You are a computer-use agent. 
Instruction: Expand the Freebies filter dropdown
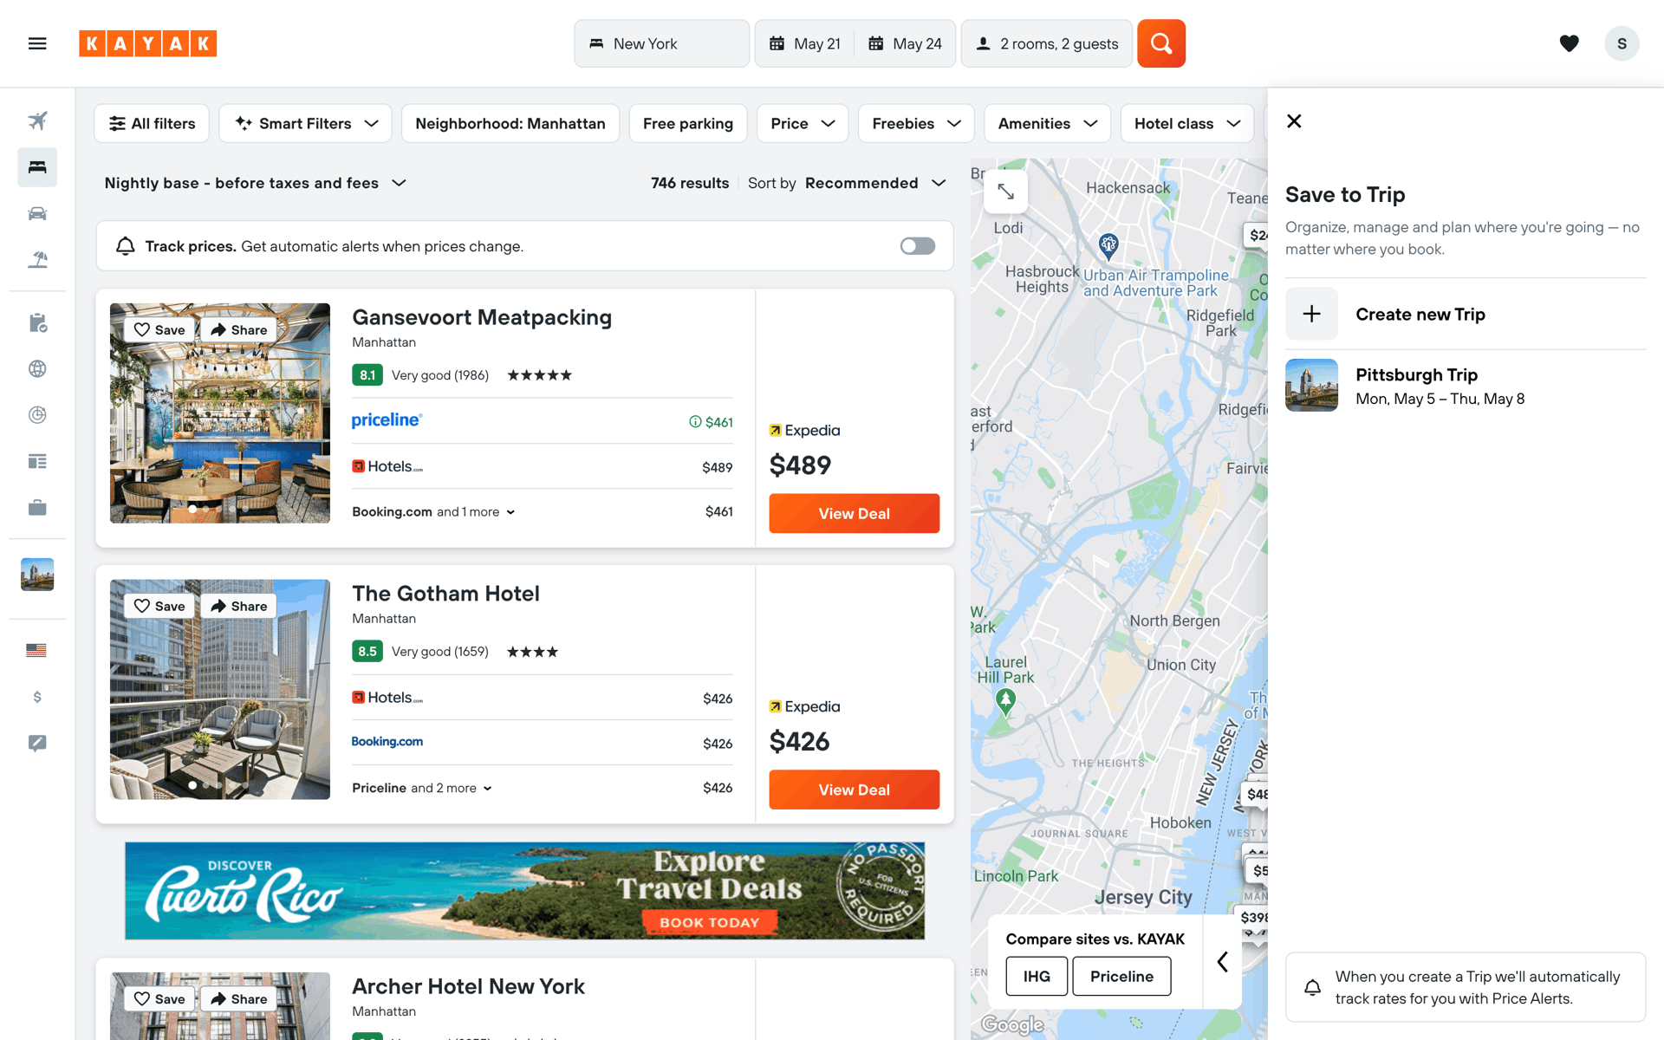coord(916,123)
